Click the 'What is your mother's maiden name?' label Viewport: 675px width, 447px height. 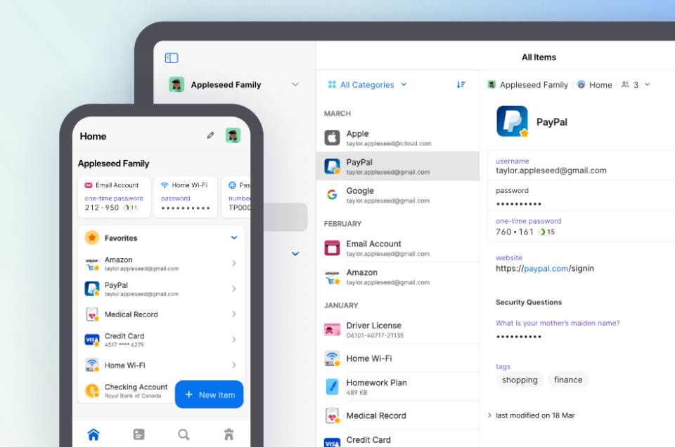point(558,323)
